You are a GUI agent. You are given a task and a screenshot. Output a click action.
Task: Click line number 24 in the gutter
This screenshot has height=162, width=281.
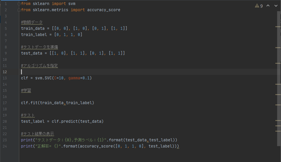pyautogui.click(x=5, y=146)
